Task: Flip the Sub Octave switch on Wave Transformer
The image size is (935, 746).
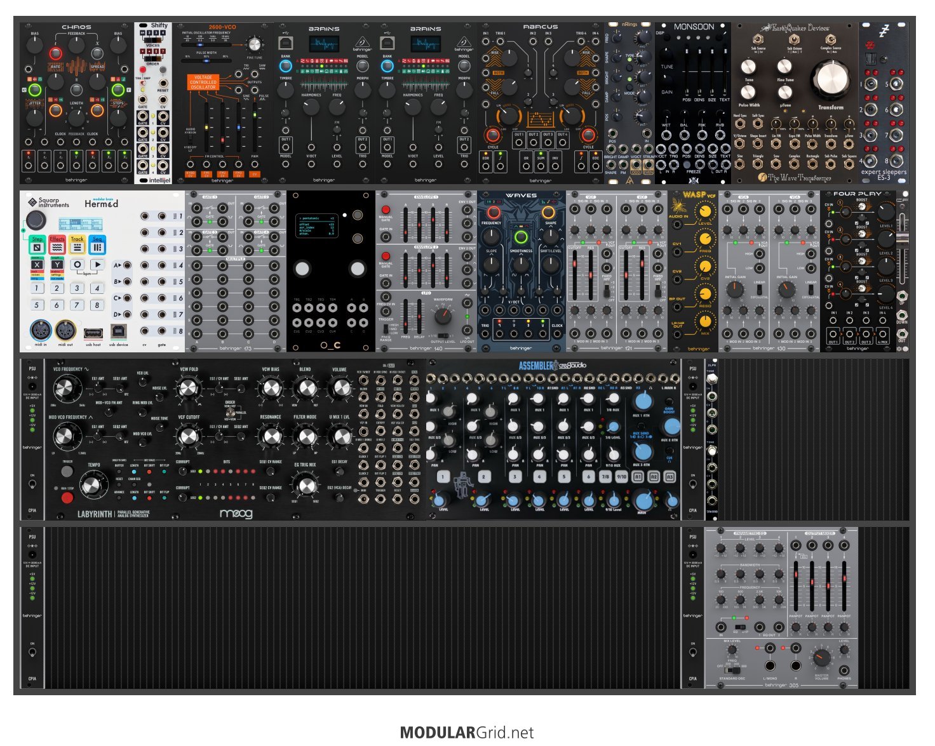Action: [x=794, y=38]
